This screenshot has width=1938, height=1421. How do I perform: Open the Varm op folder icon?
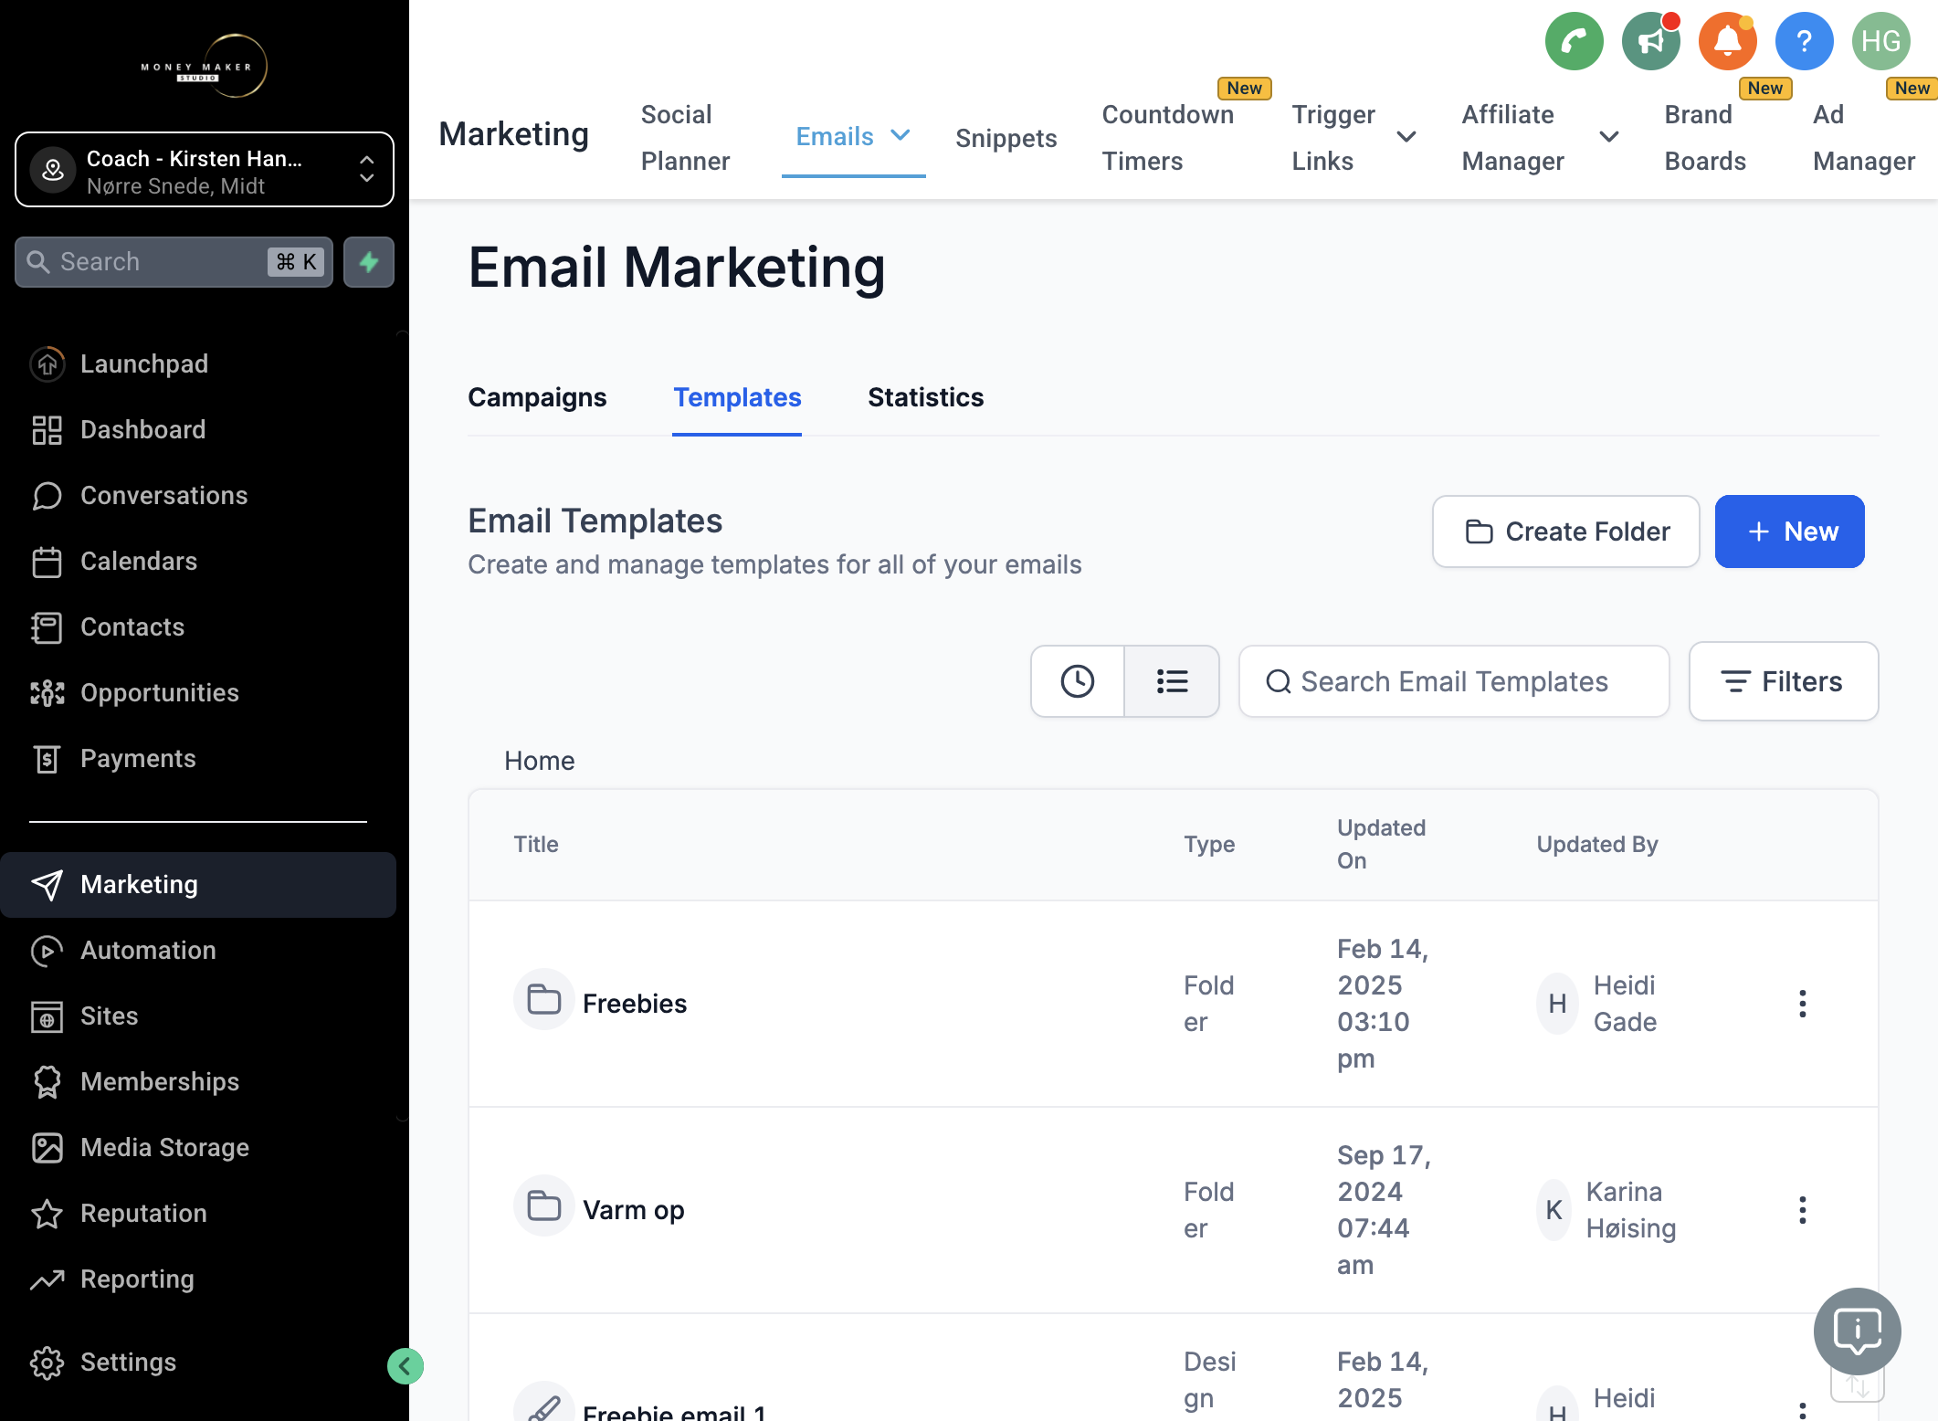point(544,1206)
